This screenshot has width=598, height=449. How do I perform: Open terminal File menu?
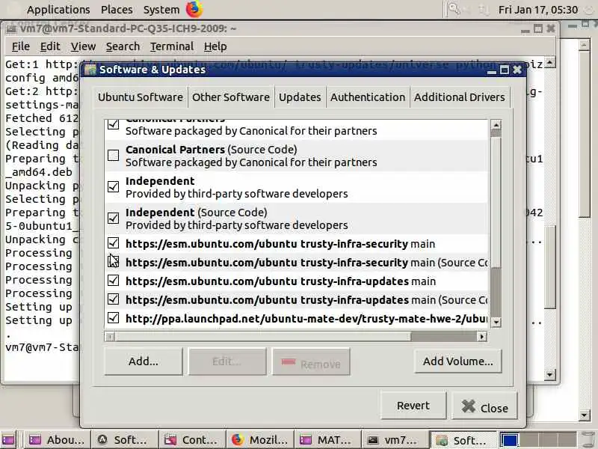(21, 46)
